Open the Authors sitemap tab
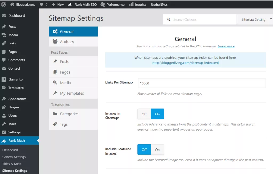The width and height of the screenshot is (273, 174). (73, 42)
